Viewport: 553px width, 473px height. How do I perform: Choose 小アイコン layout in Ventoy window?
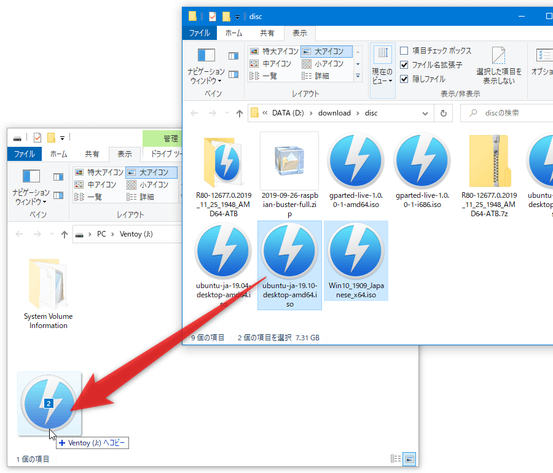[147, 185]
